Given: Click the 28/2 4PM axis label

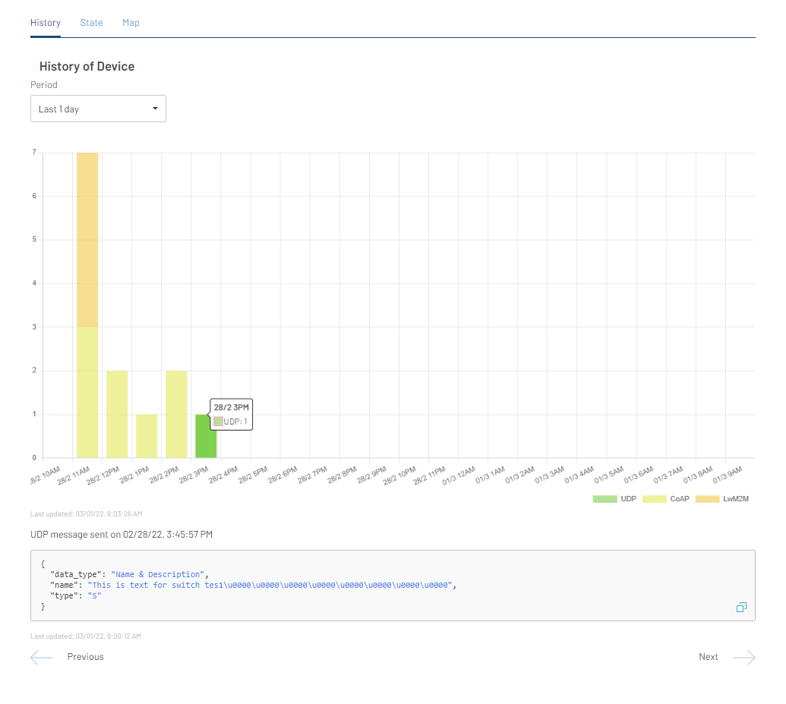Looking at the screenshot, I should coord(223,475).
